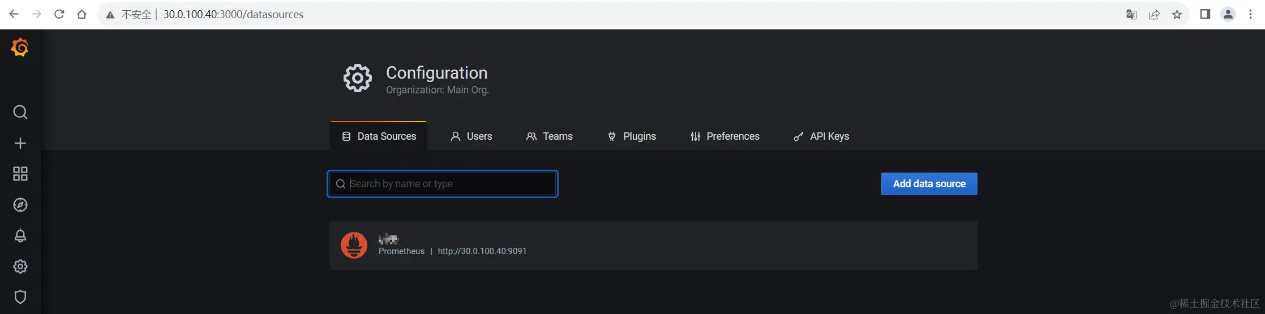
Task: Reload the page with the refresh icon
Action: [x=59, y=14]
